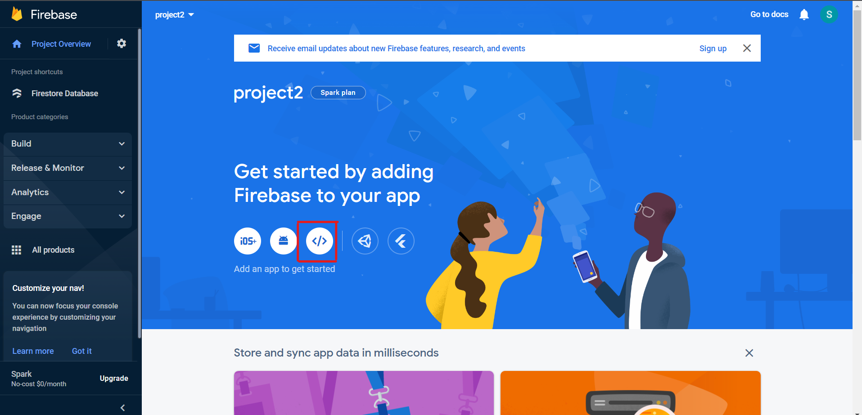
Task: Expand the Build category
Action: 68,144
